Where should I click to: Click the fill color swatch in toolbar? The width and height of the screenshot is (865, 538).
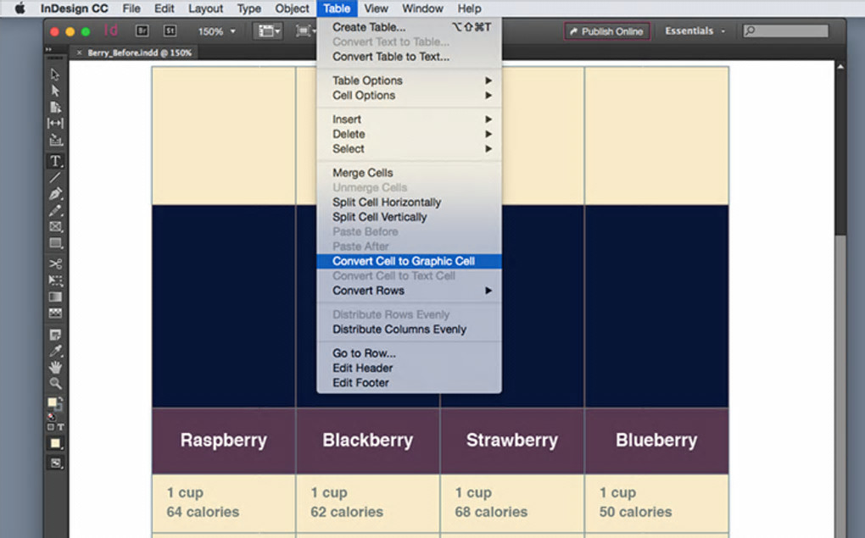53,402
